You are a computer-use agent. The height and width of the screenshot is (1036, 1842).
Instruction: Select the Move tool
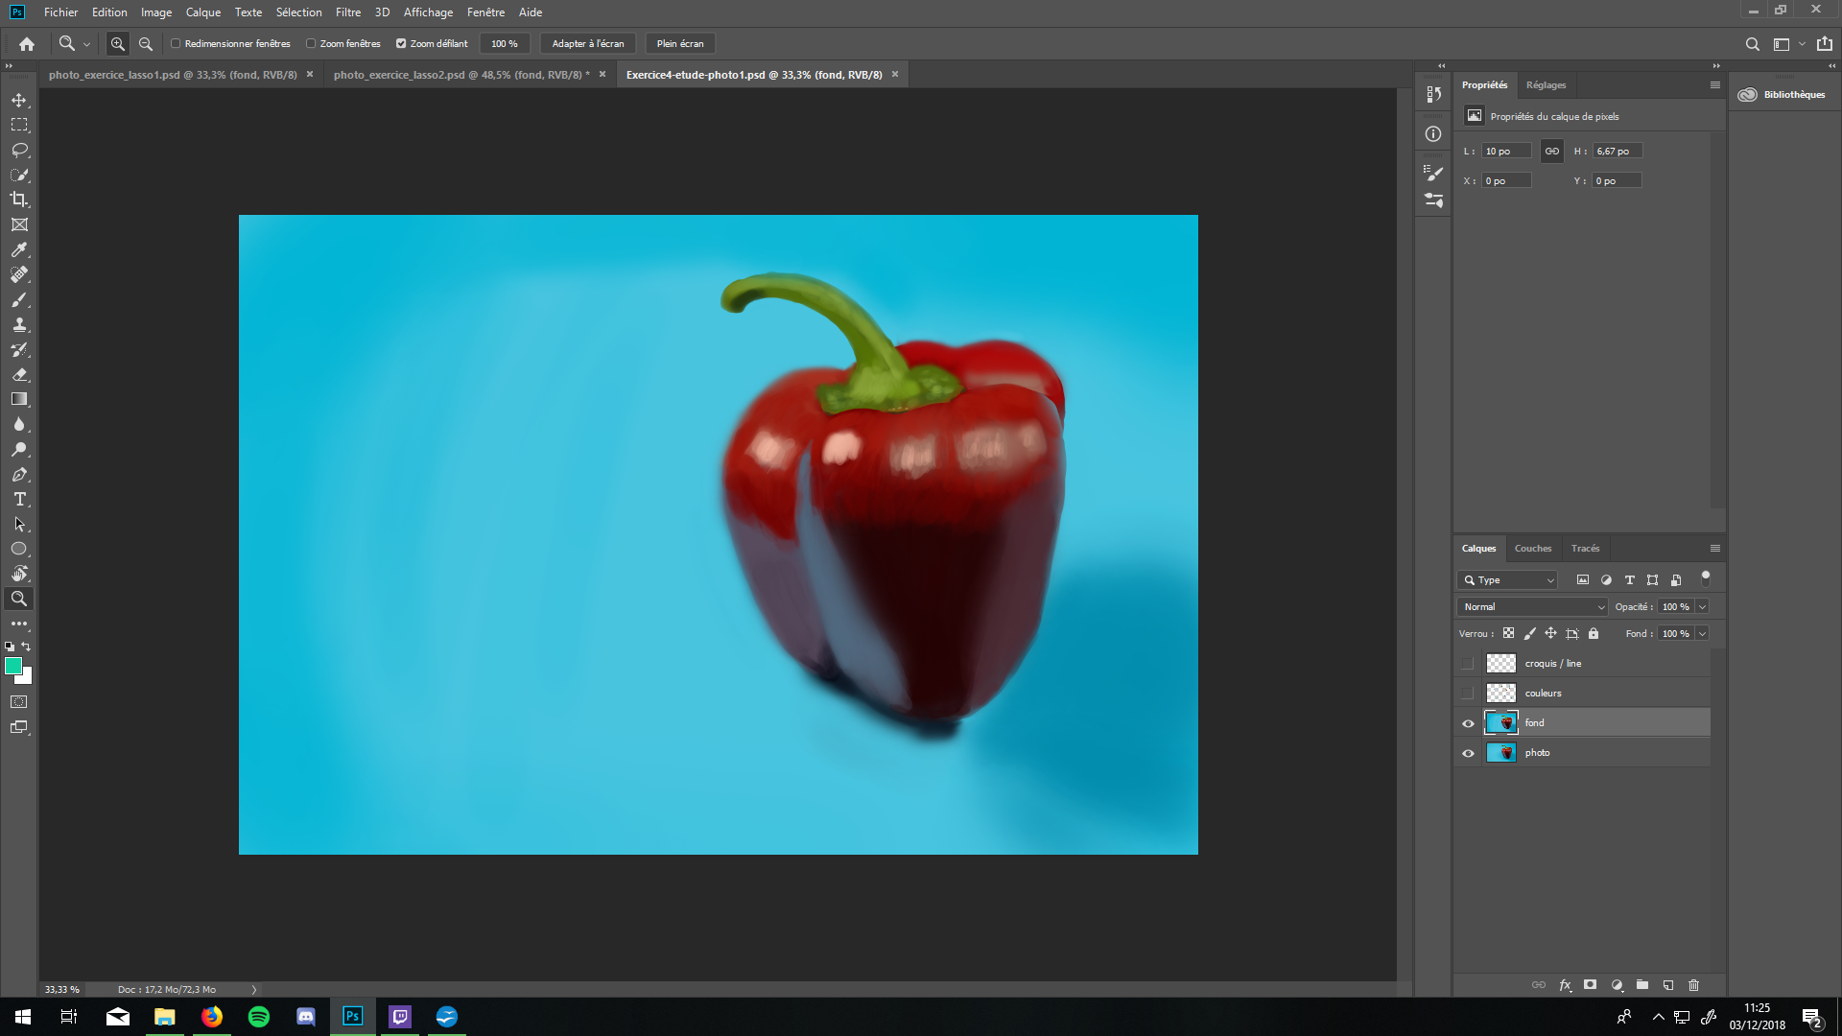(19, 99)
